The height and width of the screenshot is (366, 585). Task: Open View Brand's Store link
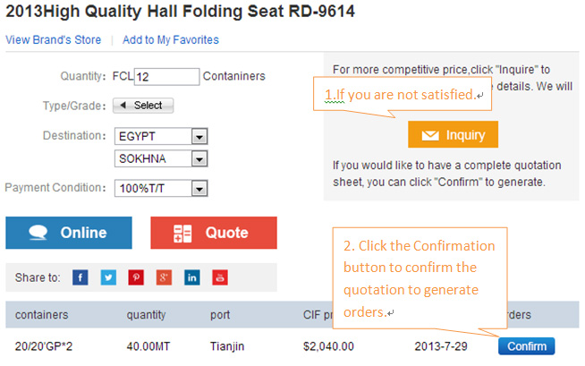pos(54,39)
